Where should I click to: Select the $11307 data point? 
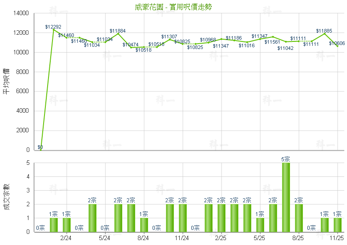click(x=169, y=39)
